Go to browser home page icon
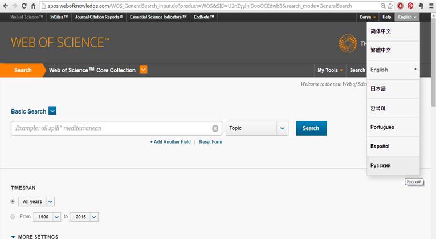Viewport: 436px width, 239px height. pyautogui.click(x=34, y=6)
